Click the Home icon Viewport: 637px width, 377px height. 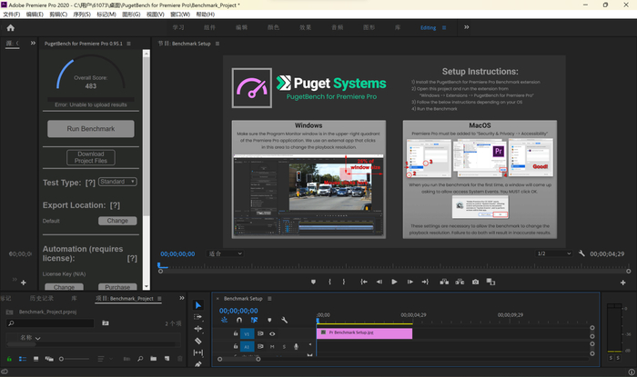coord(11,28)
